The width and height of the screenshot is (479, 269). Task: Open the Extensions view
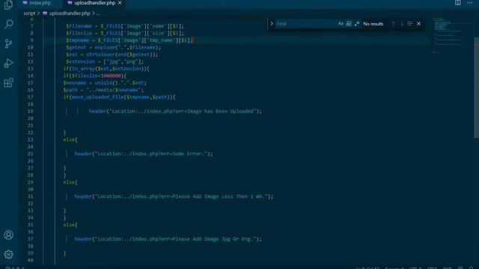click(8, 83)
